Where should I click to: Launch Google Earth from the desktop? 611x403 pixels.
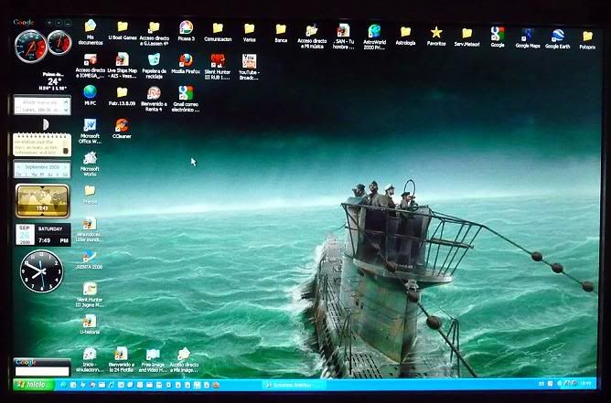(x=558, y=39)
